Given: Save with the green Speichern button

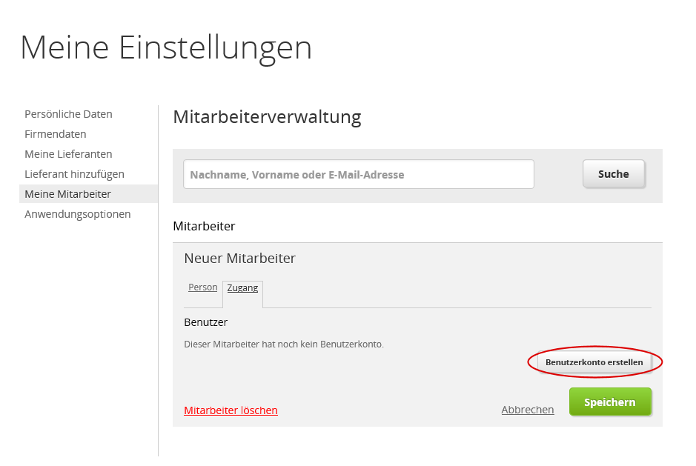Looking at the screenshot, I should tap(609, 402).
